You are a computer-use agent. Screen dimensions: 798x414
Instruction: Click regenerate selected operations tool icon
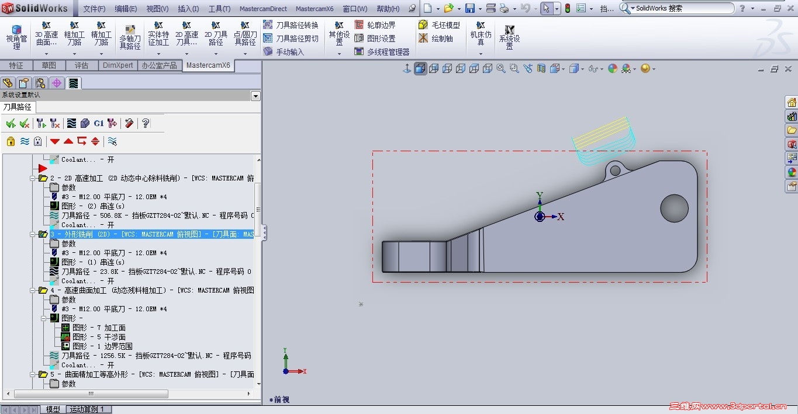(41, 123)
